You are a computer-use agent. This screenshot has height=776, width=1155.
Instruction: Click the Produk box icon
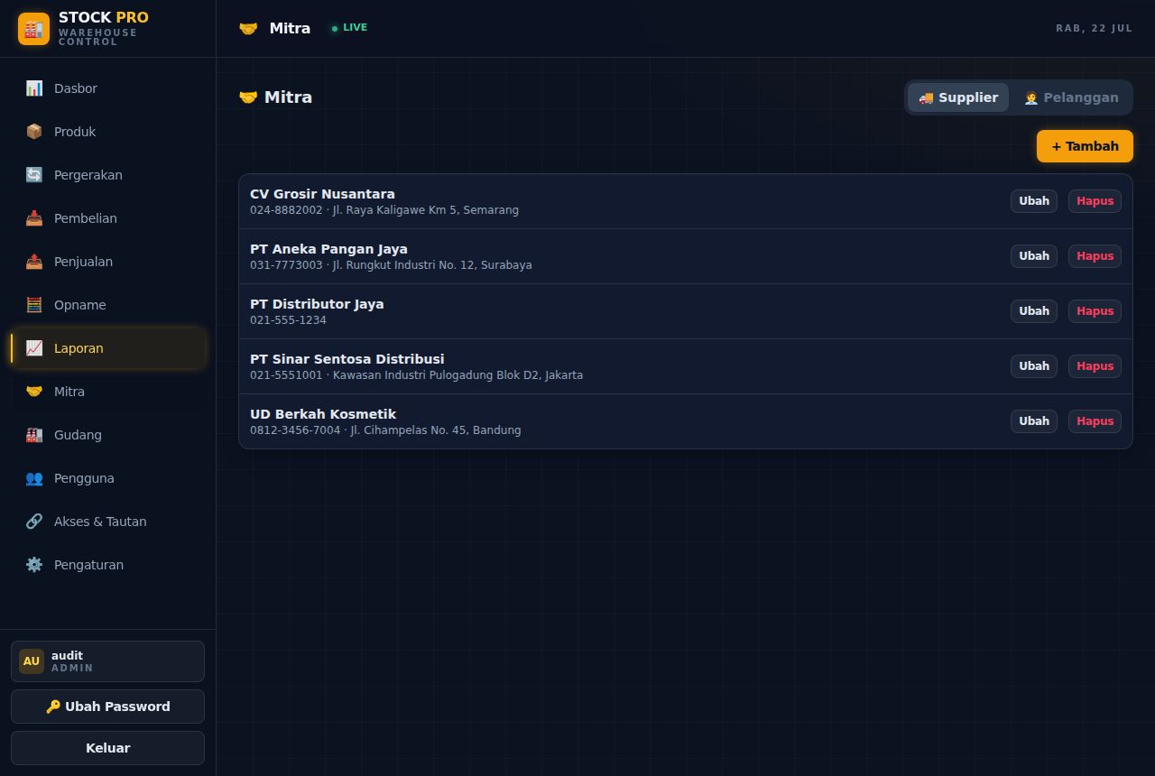coord(34,132)
